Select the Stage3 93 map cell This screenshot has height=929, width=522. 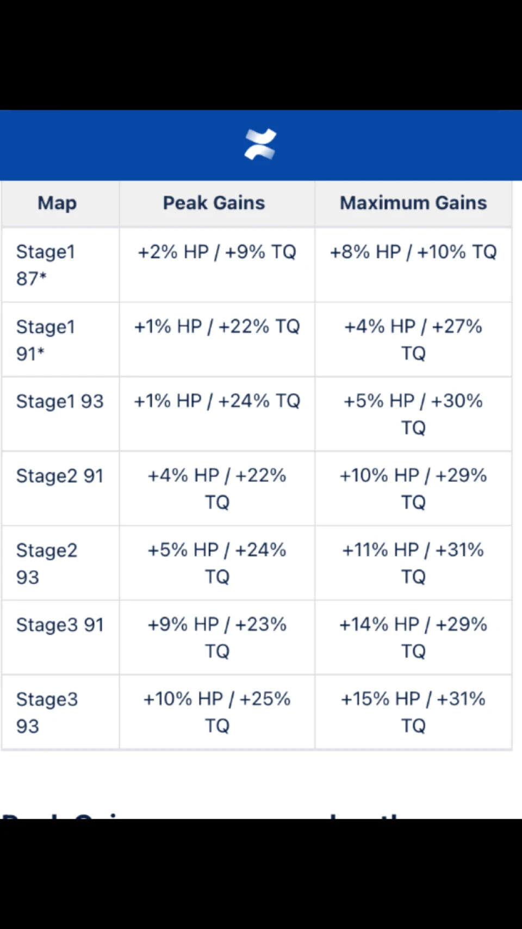(x=60, y=712)
